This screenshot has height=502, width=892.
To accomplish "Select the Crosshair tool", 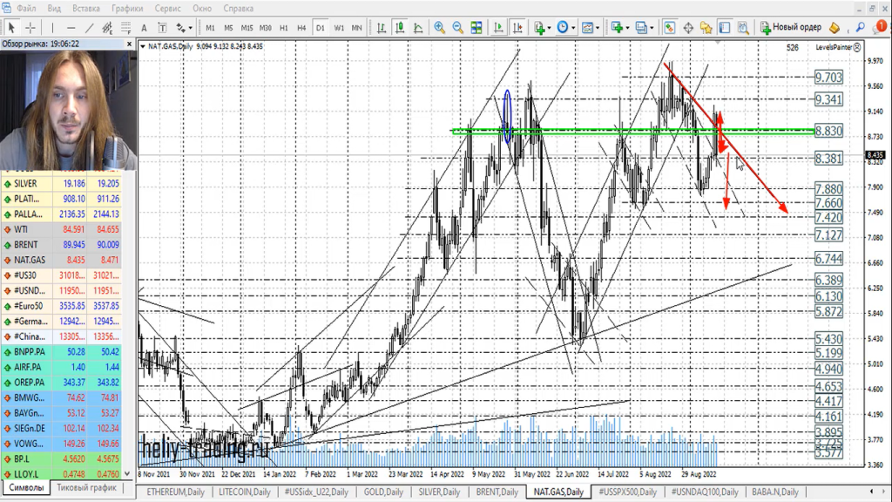I will click(30, 28).
